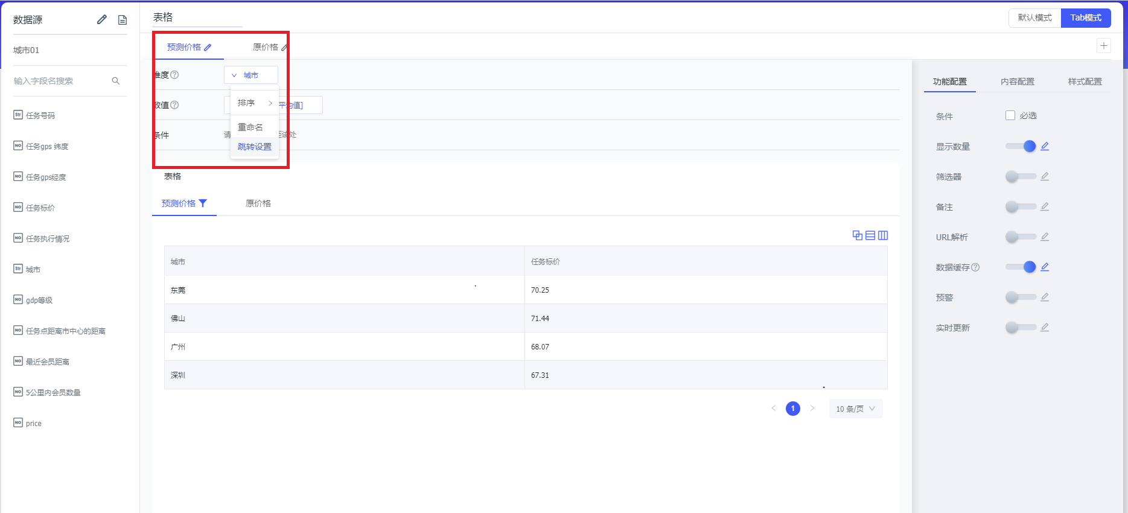Viewport: 1128px width, 513px height.
Task: Click the 输入字段名搜索 input field
Action: [x=60, y=81]
